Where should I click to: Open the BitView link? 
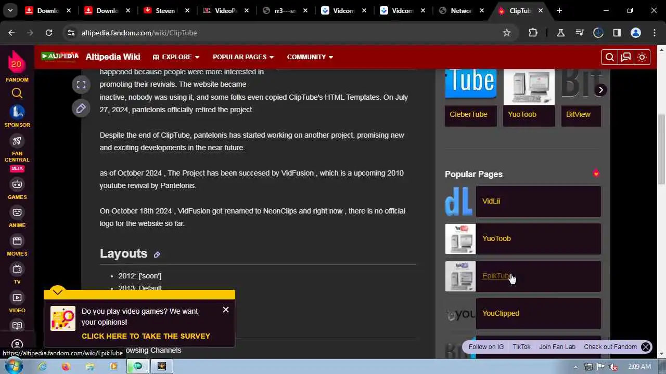coord(578,114)
